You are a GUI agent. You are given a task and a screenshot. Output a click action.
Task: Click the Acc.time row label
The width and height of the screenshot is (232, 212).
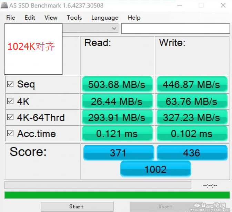[37, 134]
